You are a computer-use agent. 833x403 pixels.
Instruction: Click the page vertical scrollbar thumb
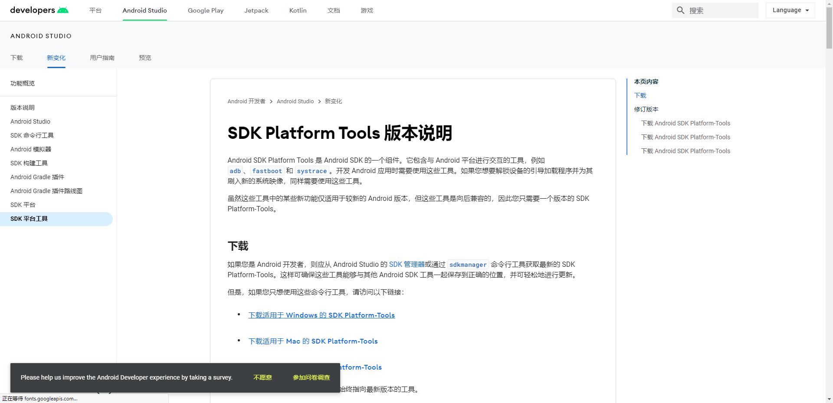829,27
